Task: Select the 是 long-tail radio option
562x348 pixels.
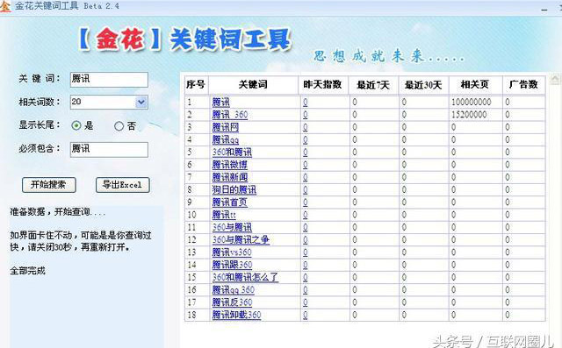Action: point(76,125)
